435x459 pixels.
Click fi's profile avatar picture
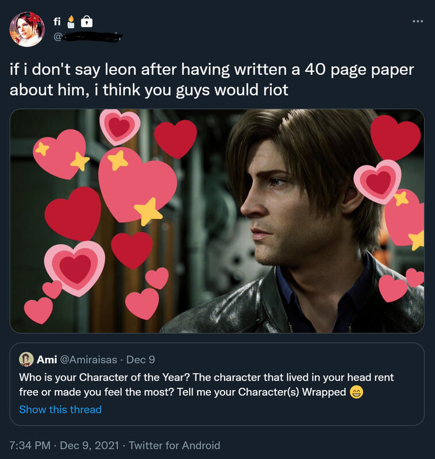pos(27,29)
